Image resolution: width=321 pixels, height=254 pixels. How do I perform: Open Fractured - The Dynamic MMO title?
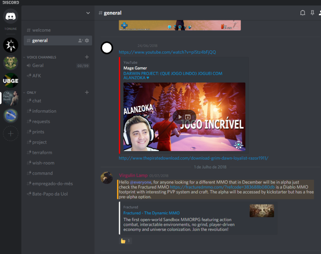tap(152, 213)
